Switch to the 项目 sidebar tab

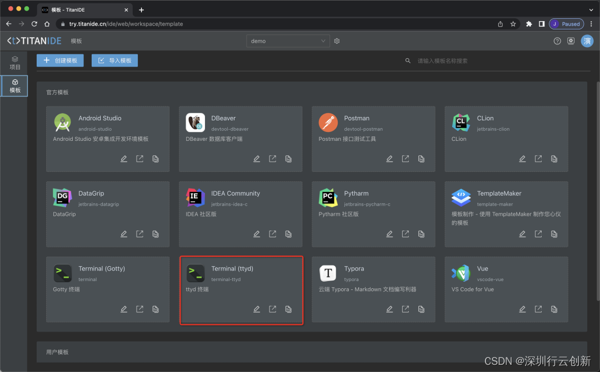tap(15, 63)
